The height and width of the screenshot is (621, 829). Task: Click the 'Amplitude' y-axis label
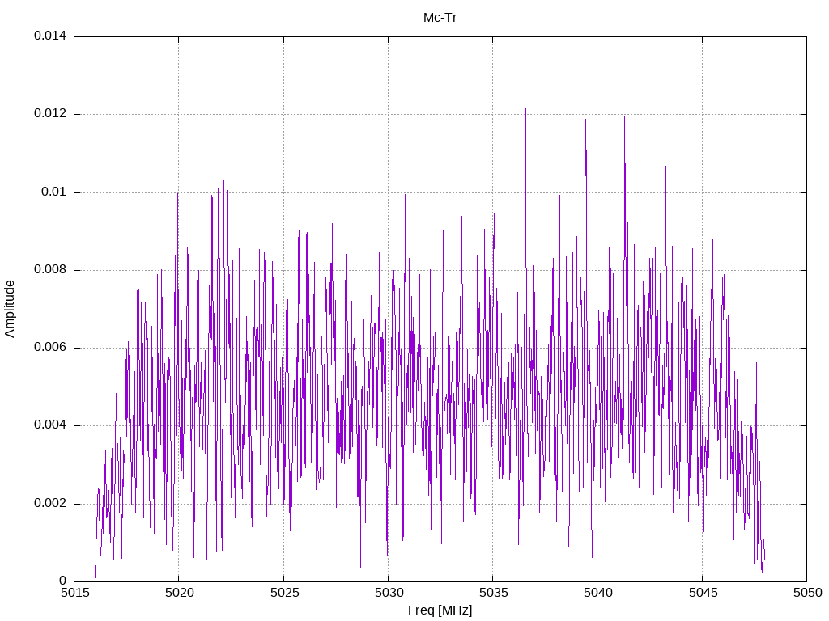pos(10,309)
